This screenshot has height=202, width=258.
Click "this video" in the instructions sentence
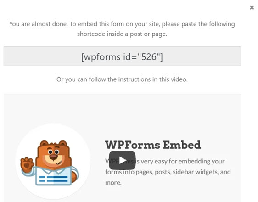pyautogui.click(x=173, y=79)
